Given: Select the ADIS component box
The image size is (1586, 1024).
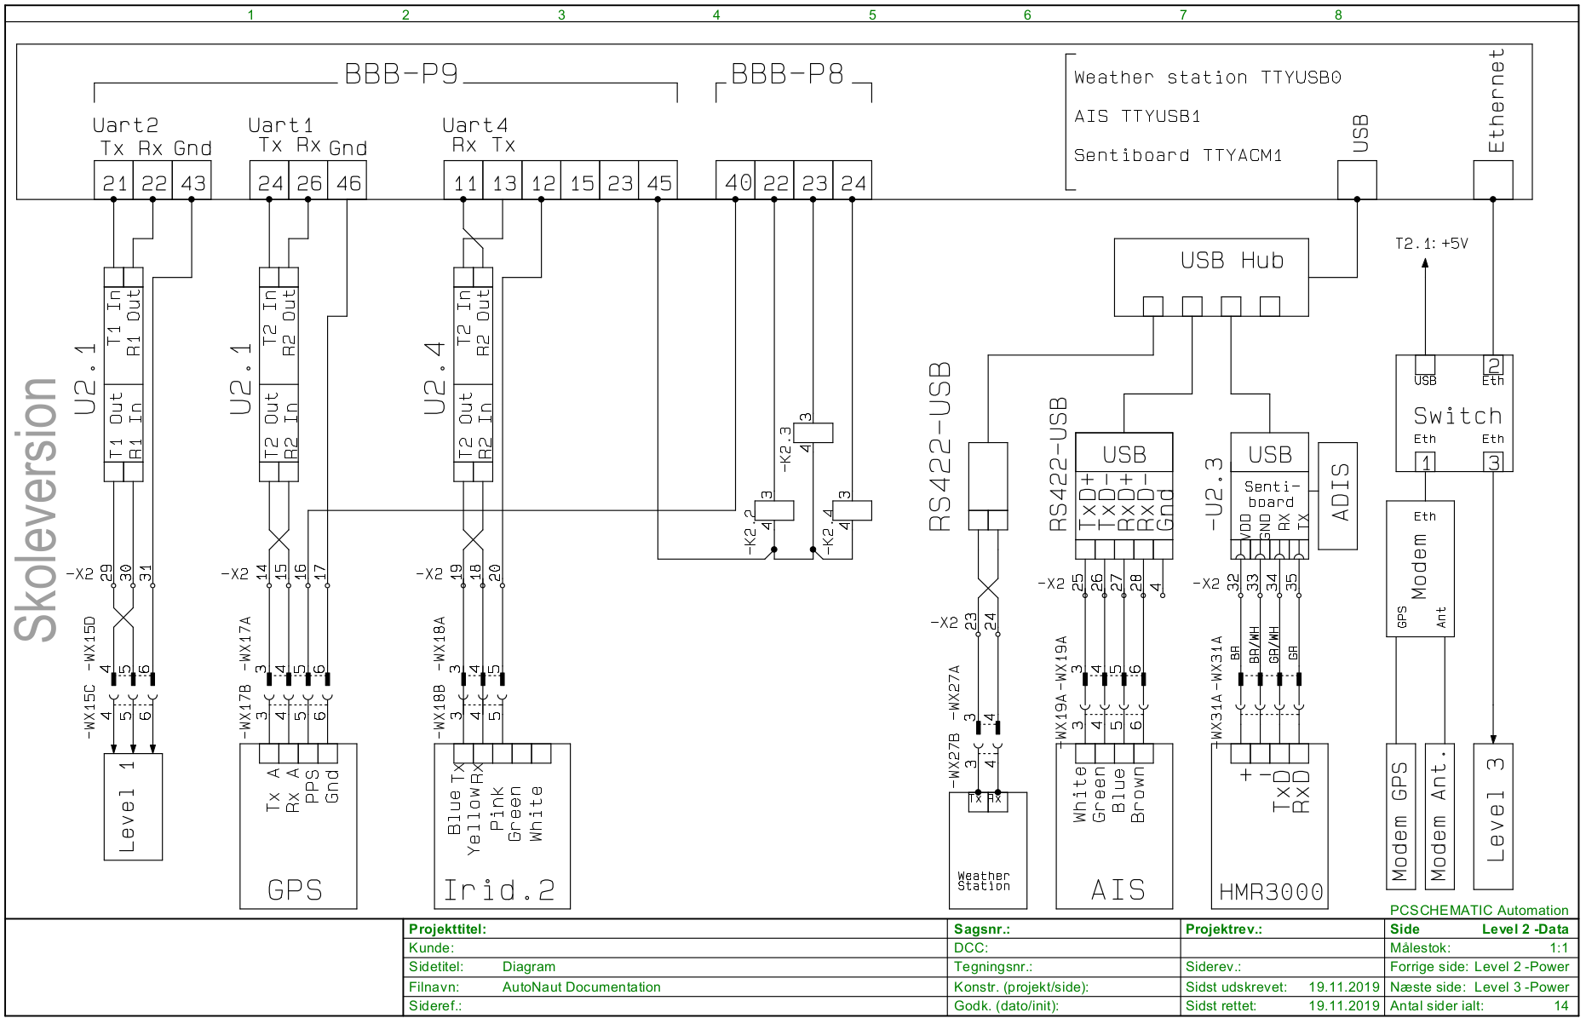Looking at the screenshot, I should pos(1337,496).
